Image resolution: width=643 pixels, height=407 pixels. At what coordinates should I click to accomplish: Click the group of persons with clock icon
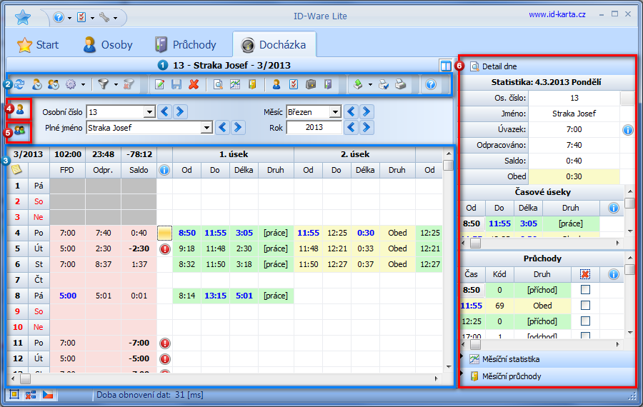coord(54,84)
